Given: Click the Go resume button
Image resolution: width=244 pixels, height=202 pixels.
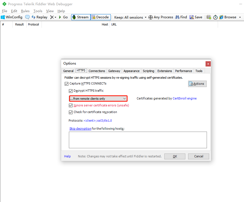Looking at the screenshot, I should coord(63,17).
